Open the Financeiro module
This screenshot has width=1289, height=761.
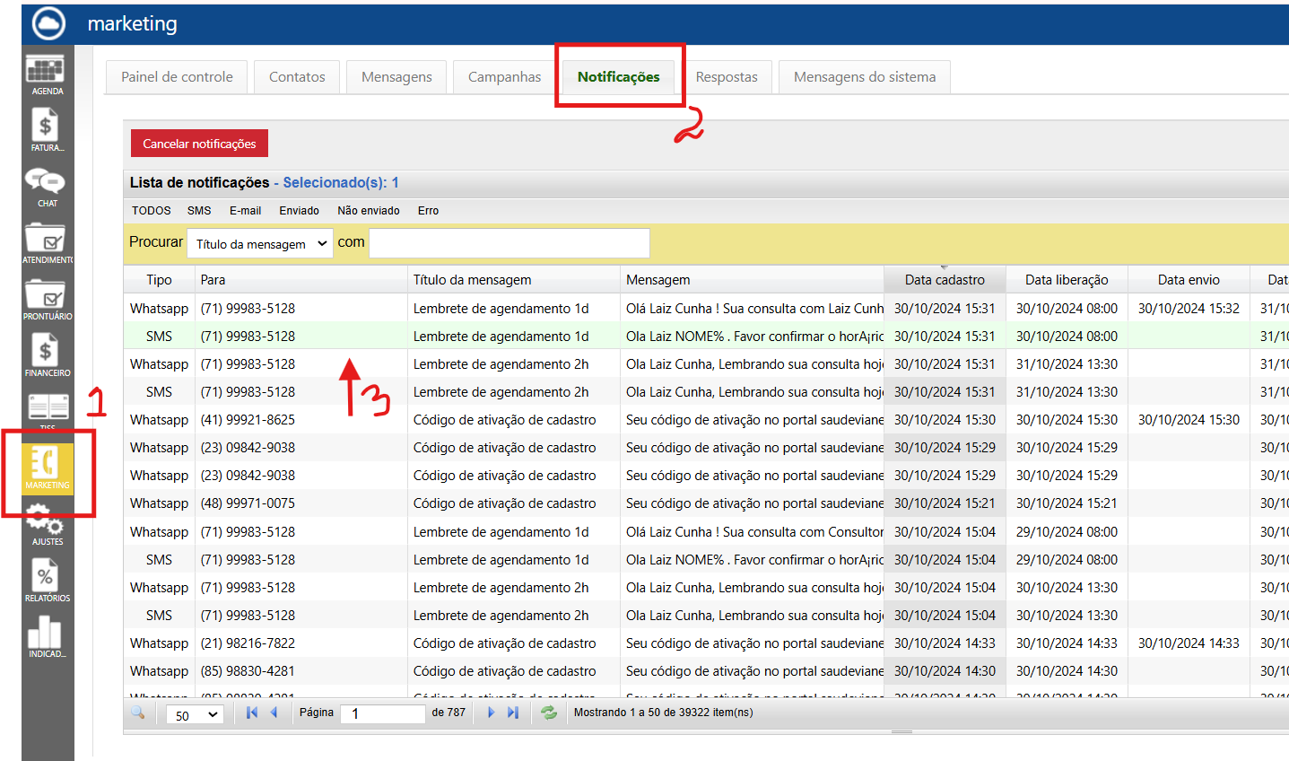[x=46, y=354]
